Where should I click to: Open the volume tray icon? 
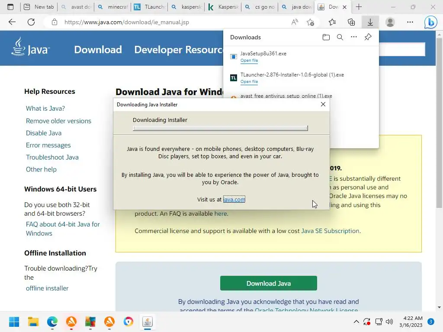pyautogui.click(x=389, y=322)
